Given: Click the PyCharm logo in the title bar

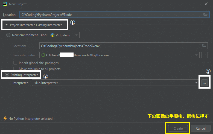Looking at the screenshot, I should click(x=5, y=4).
